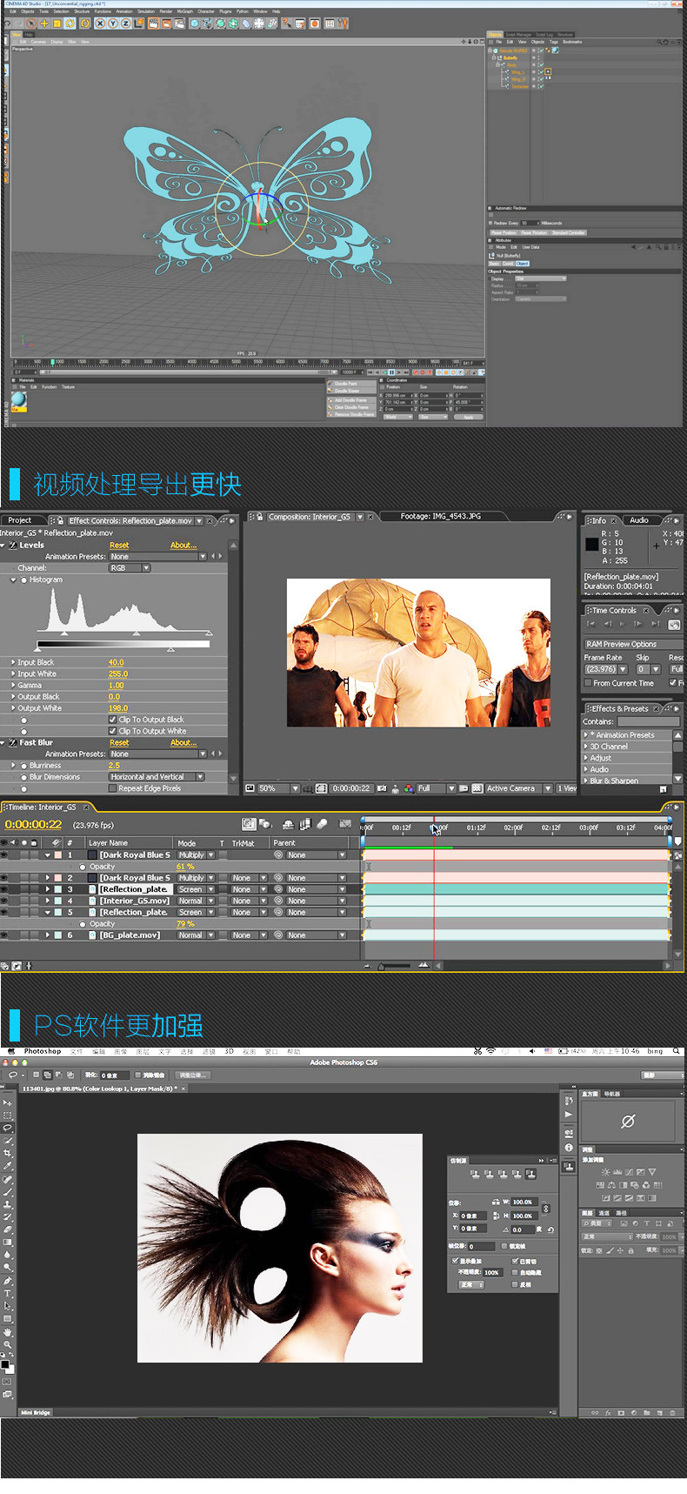Switch to the Audio tab
687x1494 pixels.
click(639, 520)
